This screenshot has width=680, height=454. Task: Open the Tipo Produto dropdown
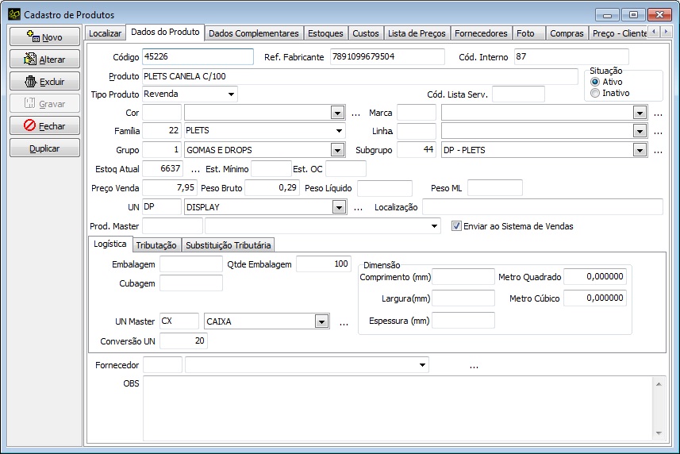pyautogui.click(x=231, y=94)
